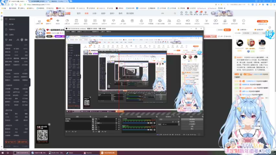276x155 pixels.
Task: Click the Douyu search magnifier icon
Action: 175,13
